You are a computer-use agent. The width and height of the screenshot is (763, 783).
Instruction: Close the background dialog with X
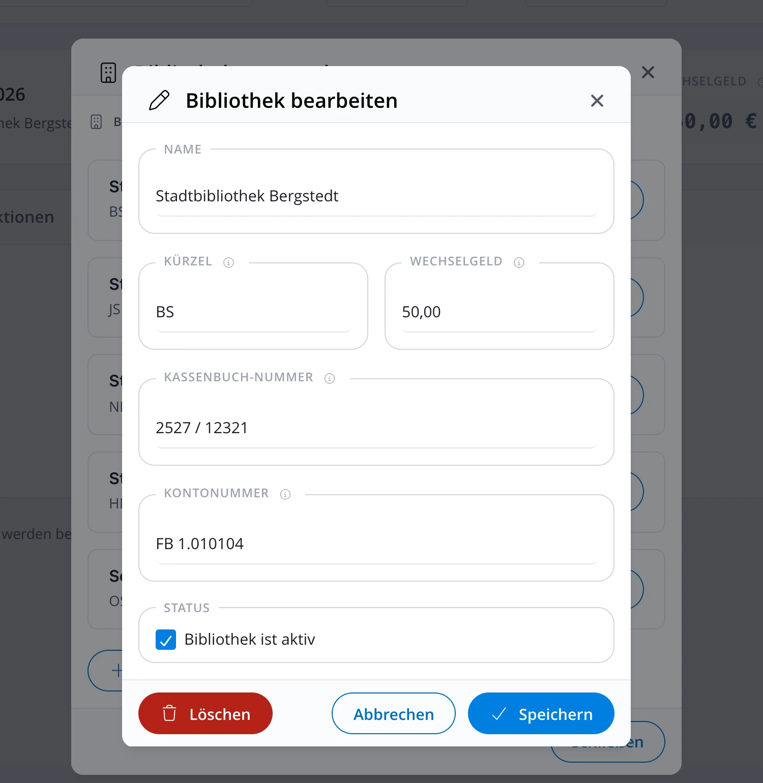pyautogui.click(x=648, y=72)
